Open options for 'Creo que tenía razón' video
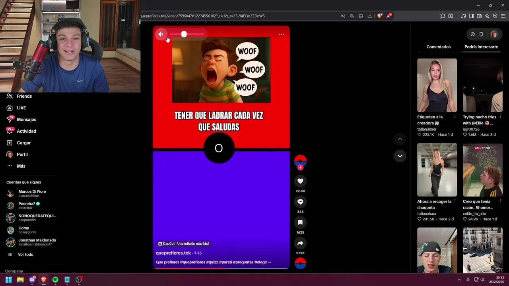Image resolution: width=509 pixels, height=286 pixels. point(500,201)
